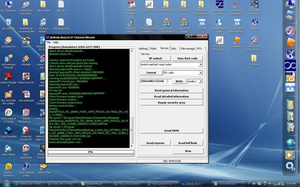The width and height of the screenshot is (300, 187).
Task: Click Read detailed information button
Action: (172, 96)
